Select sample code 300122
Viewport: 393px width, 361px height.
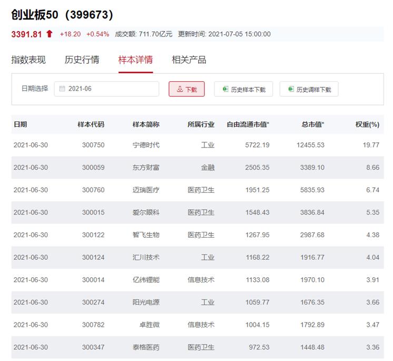[93, 235]
